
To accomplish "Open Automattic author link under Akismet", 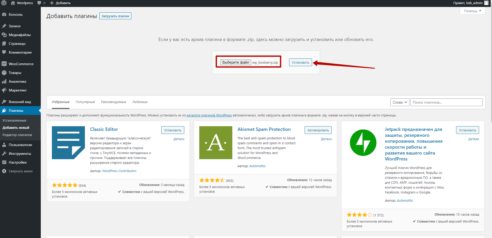I will point(258,166).
